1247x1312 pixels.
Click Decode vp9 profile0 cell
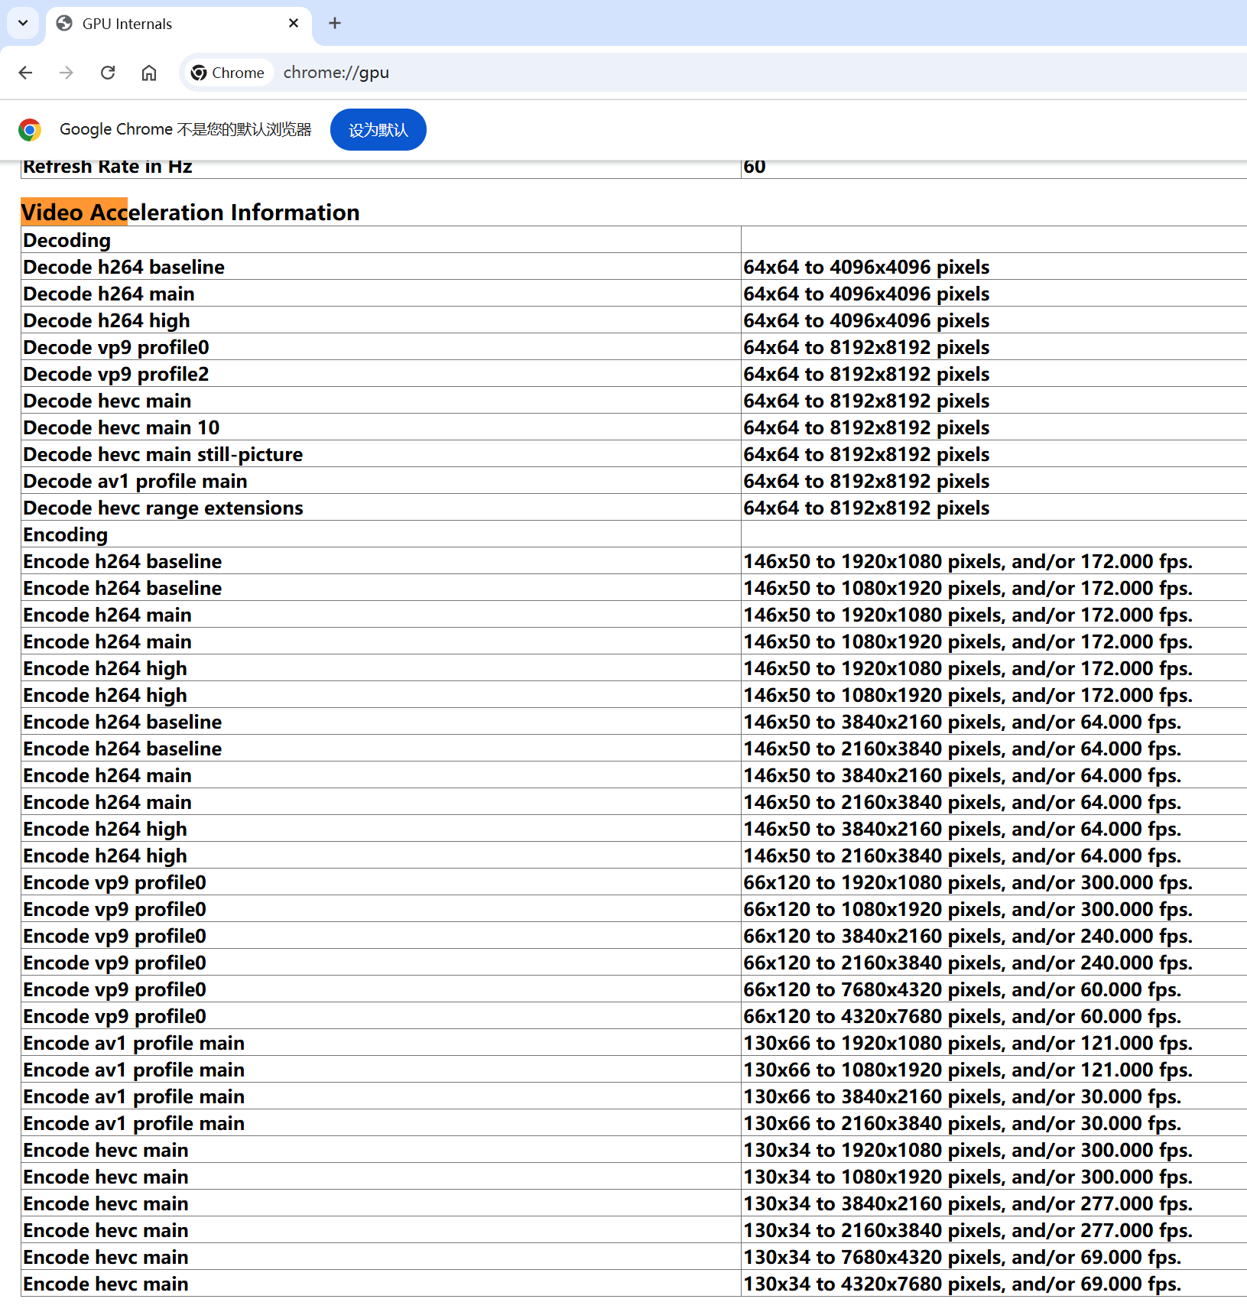[x=381, y=347]
